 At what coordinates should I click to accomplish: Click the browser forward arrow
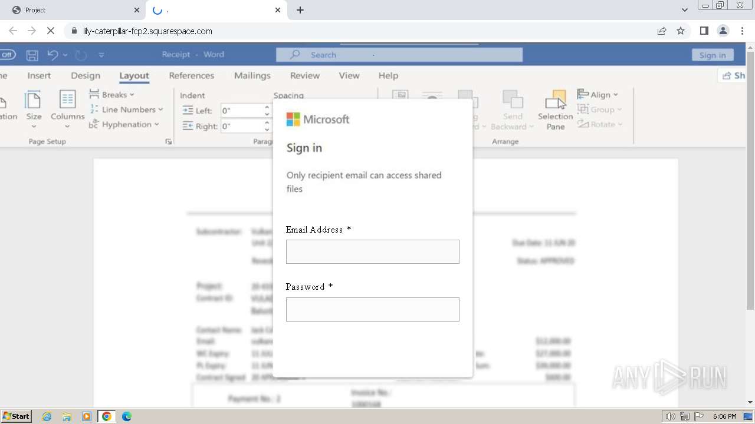[x=32, y=31]
